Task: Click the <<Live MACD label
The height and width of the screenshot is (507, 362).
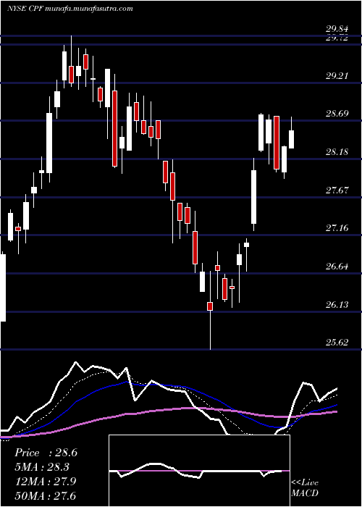Action: tap(305, 487)
